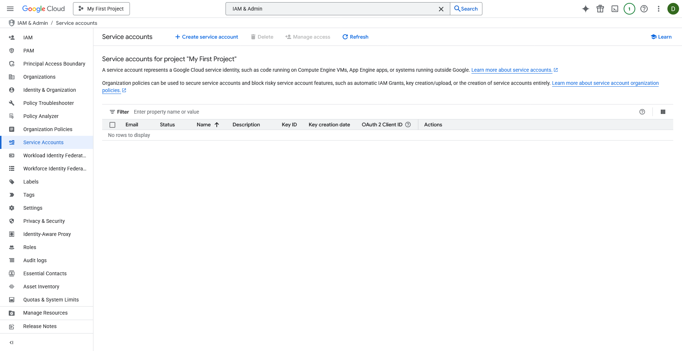Open Learn more about service accounts link

coord(511,70)
